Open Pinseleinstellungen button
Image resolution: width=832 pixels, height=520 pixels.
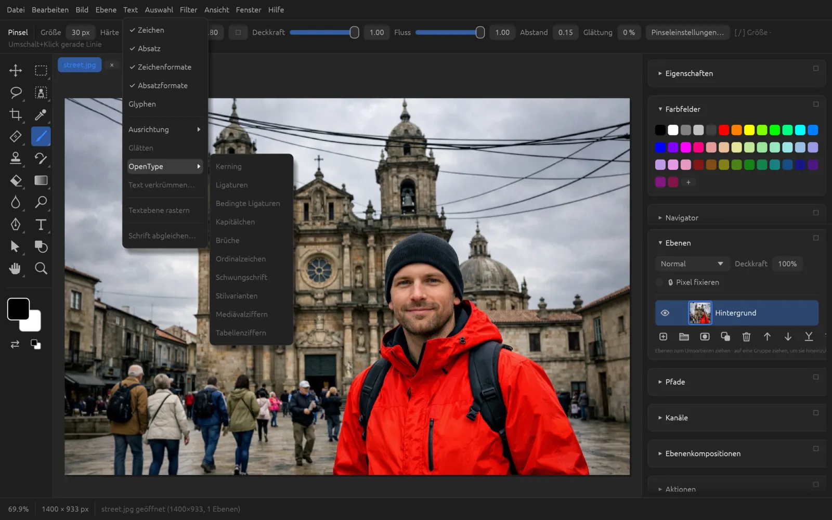tap(687, 32)
